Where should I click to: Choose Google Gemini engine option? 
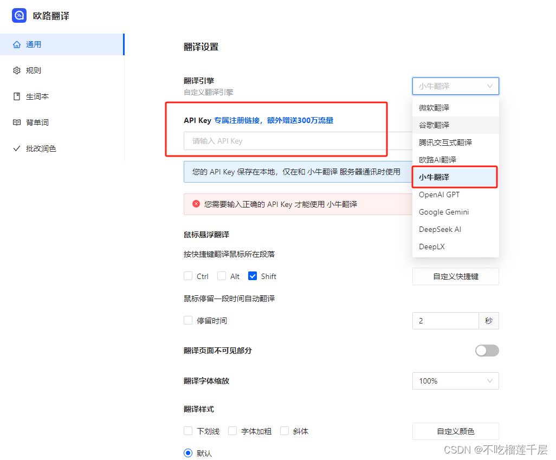pyautogui.click(x=455, y=212)
